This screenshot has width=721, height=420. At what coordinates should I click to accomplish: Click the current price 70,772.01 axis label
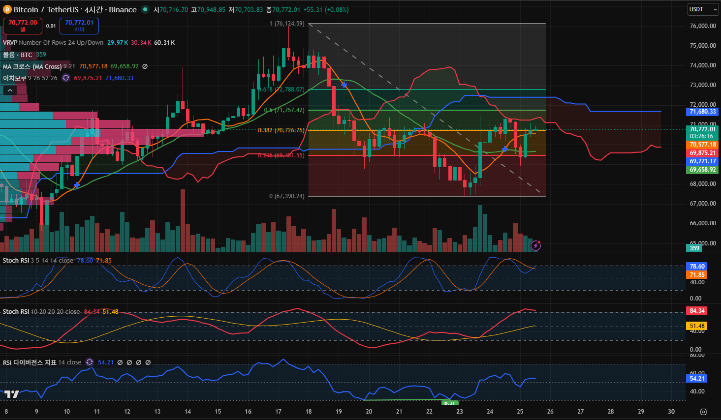click(702, 129)
